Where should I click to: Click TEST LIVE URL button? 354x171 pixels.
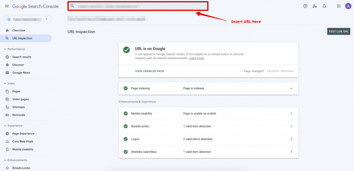point(339,32)
